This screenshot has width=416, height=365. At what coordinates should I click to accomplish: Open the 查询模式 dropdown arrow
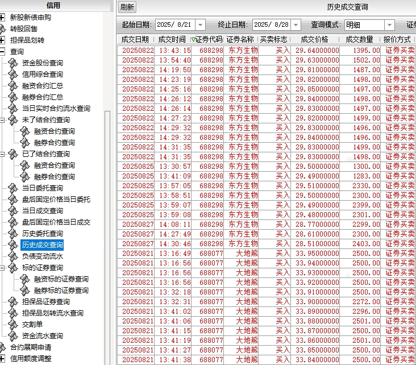389,25
